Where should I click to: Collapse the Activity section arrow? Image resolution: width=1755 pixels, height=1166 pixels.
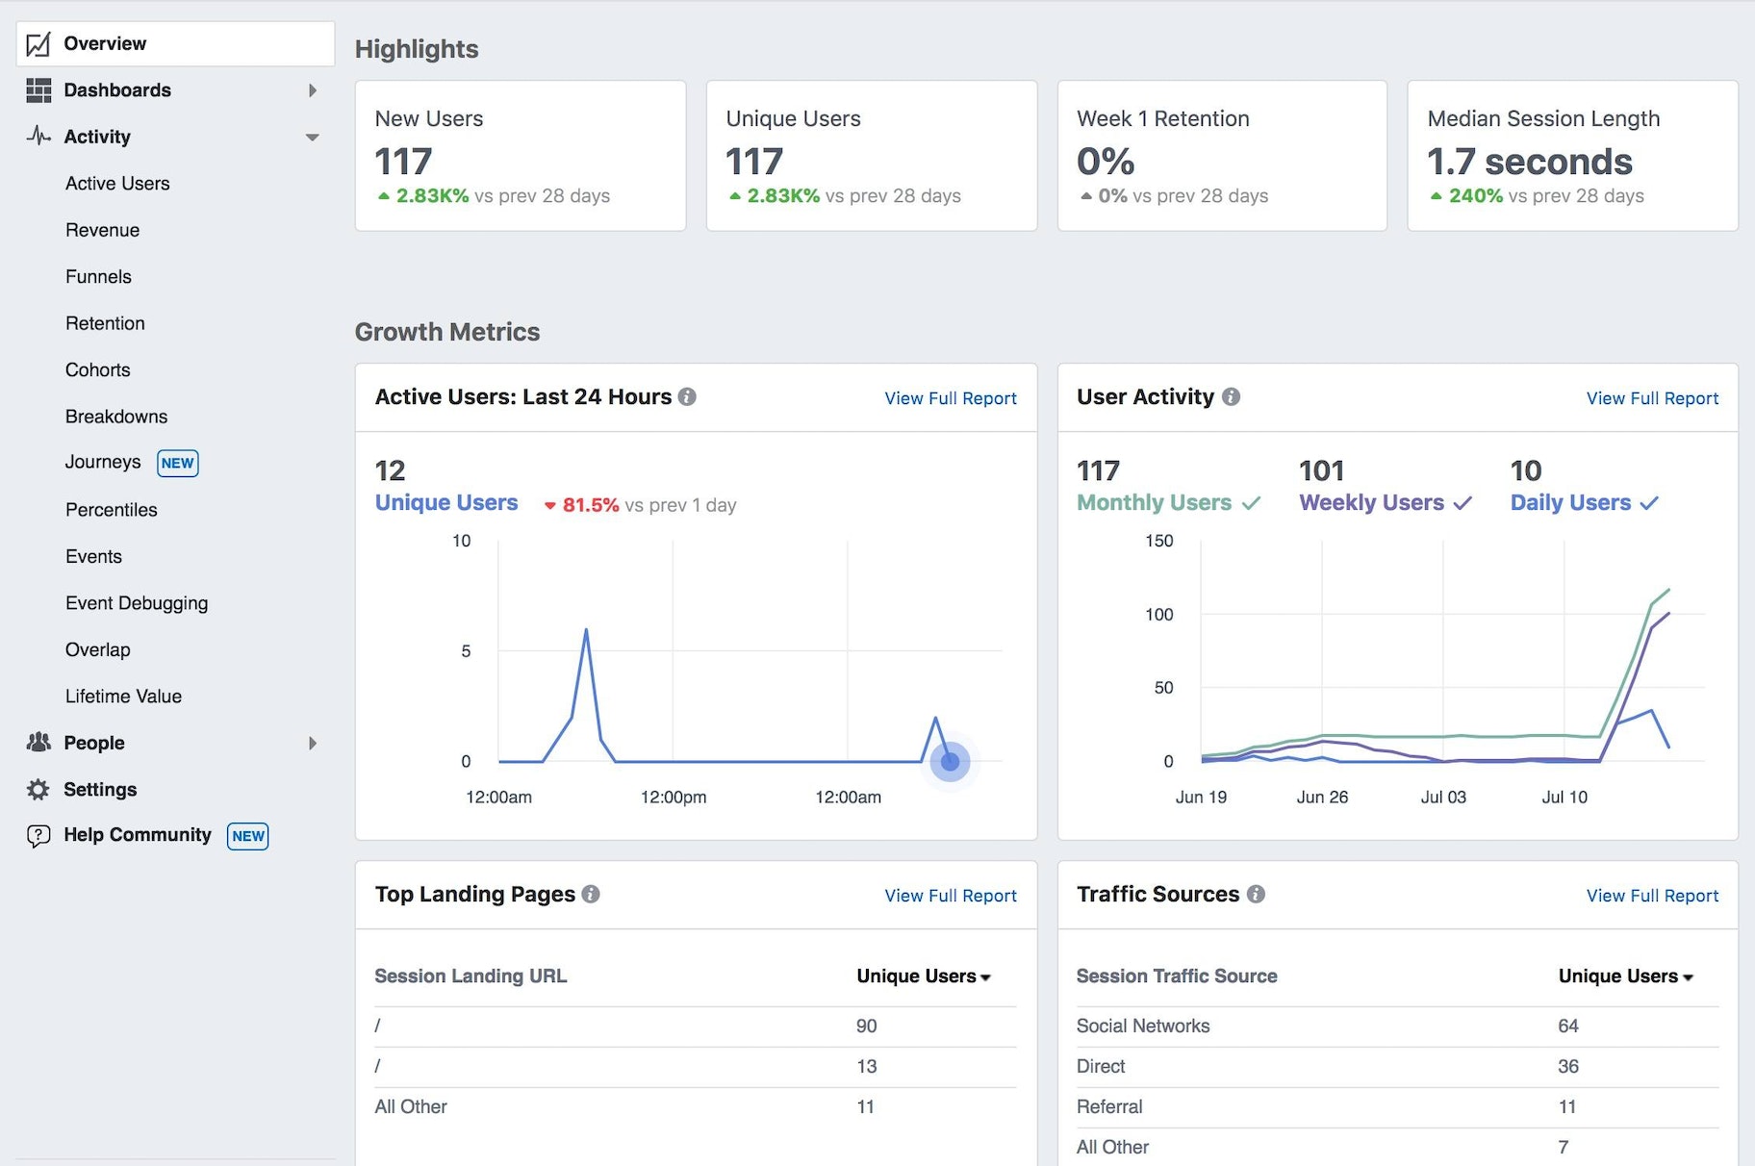[312, 138]
